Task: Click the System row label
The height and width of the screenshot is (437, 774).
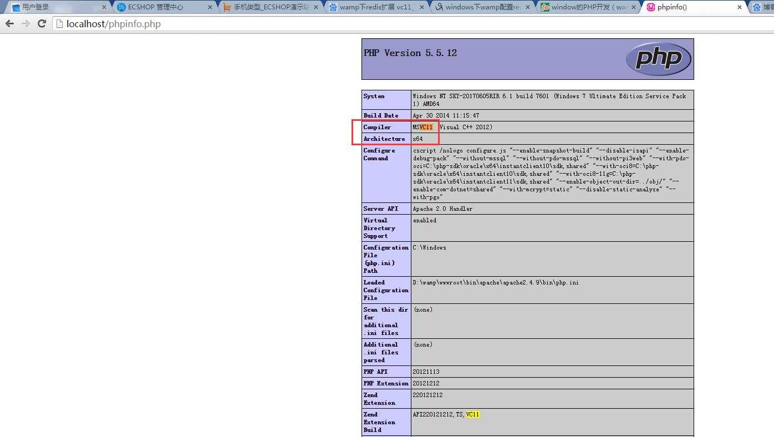Action: coord(374,96)
